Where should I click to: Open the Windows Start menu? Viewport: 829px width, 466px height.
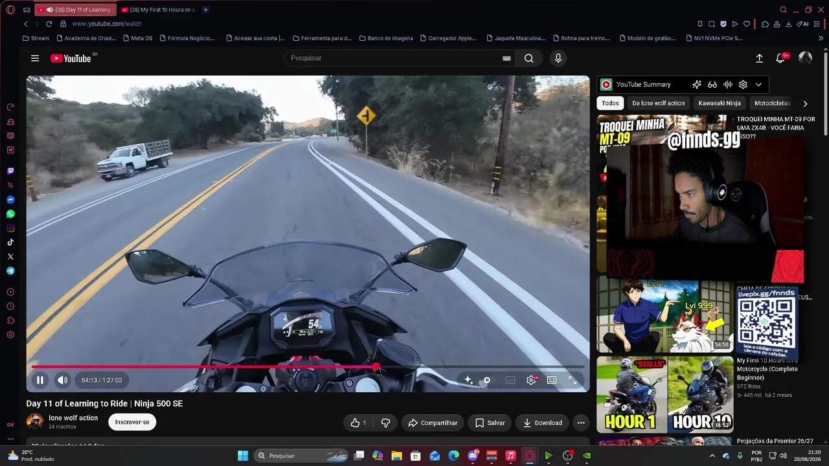(x=243, y=456)
